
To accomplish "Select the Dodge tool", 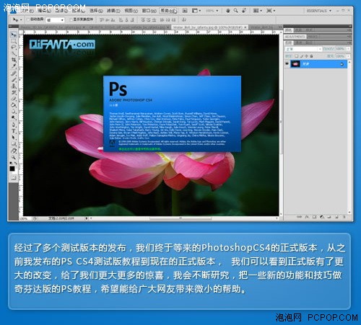I will tap(14, 117).
